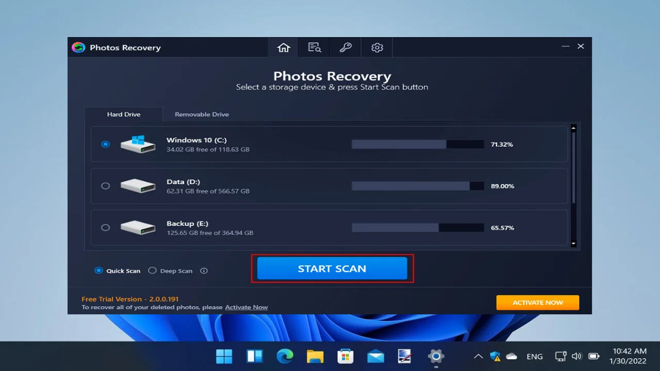
Task: Click the '62.31 GB free of 566.57 GB' text
Action: click(208, 191)
